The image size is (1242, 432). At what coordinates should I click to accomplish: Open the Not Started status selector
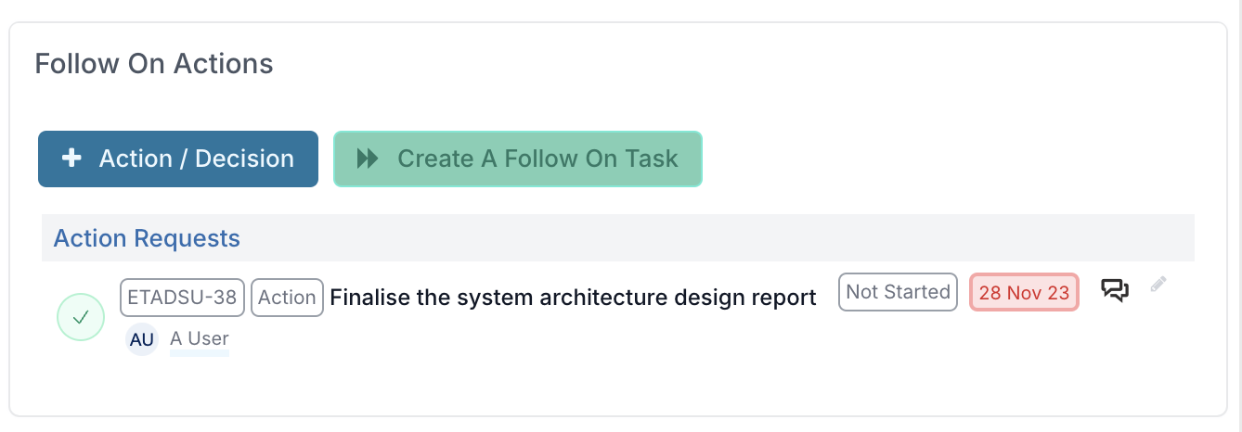pyautogui.click(x=898, y=292)
